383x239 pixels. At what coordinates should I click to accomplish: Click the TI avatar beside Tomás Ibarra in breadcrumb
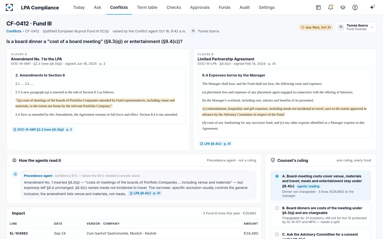(193, 31)
